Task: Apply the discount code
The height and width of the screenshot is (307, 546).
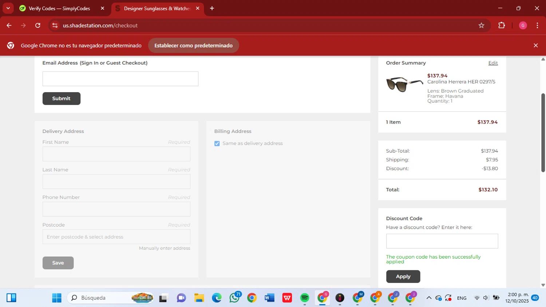Action: (x=403, y=276)
